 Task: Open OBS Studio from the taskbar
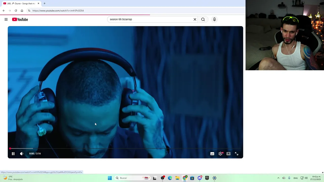coord(163,178)
